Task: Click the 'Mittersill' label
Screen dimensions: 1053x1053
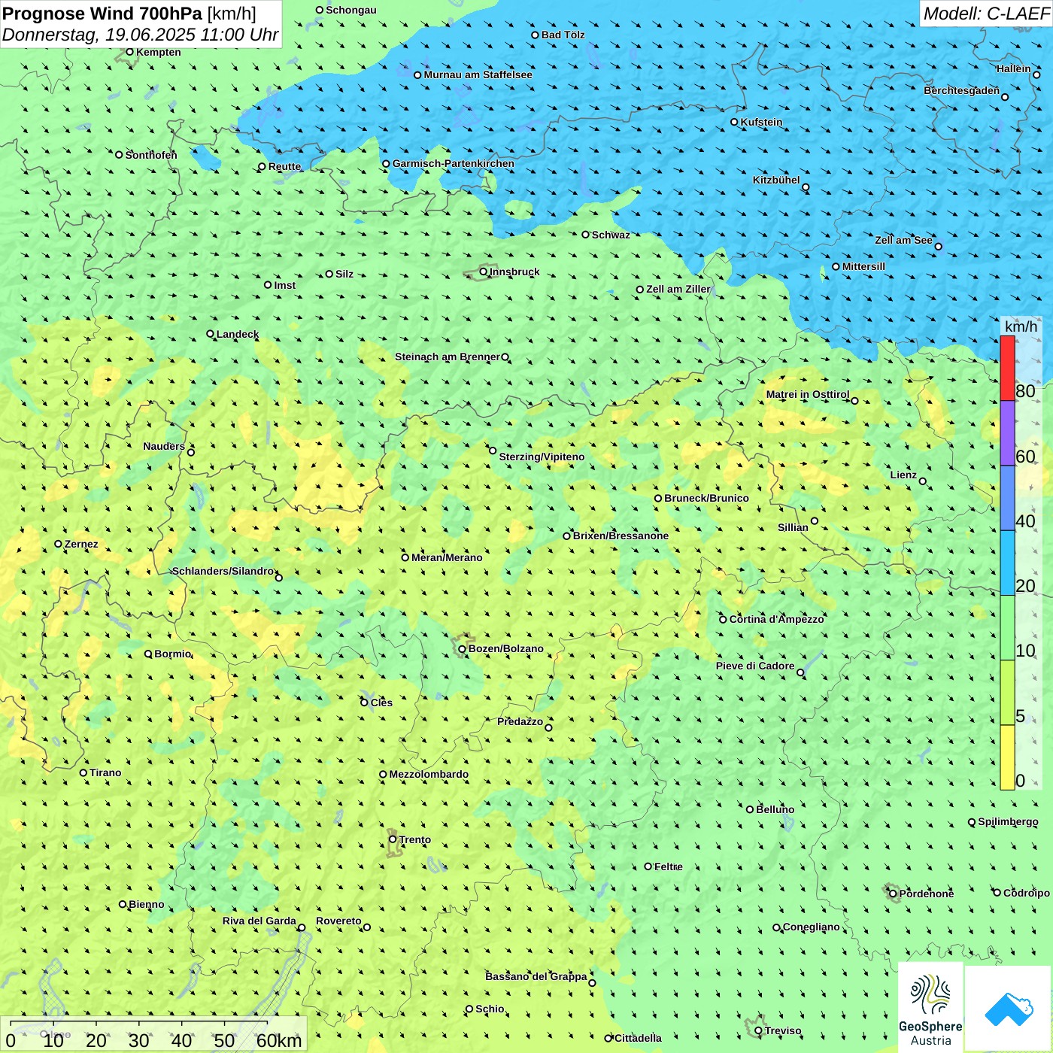Action: [863, 266]
